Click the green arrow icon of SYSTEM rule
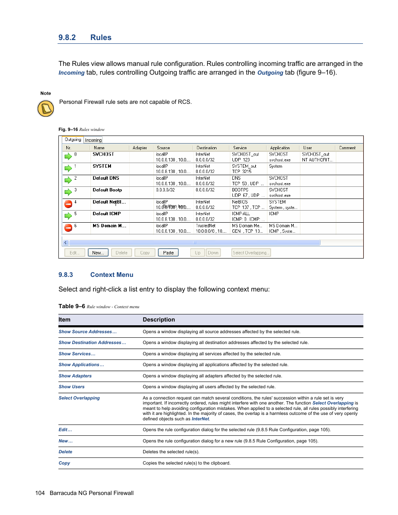Viewport: 398px width, 515px height. [68, 168]
